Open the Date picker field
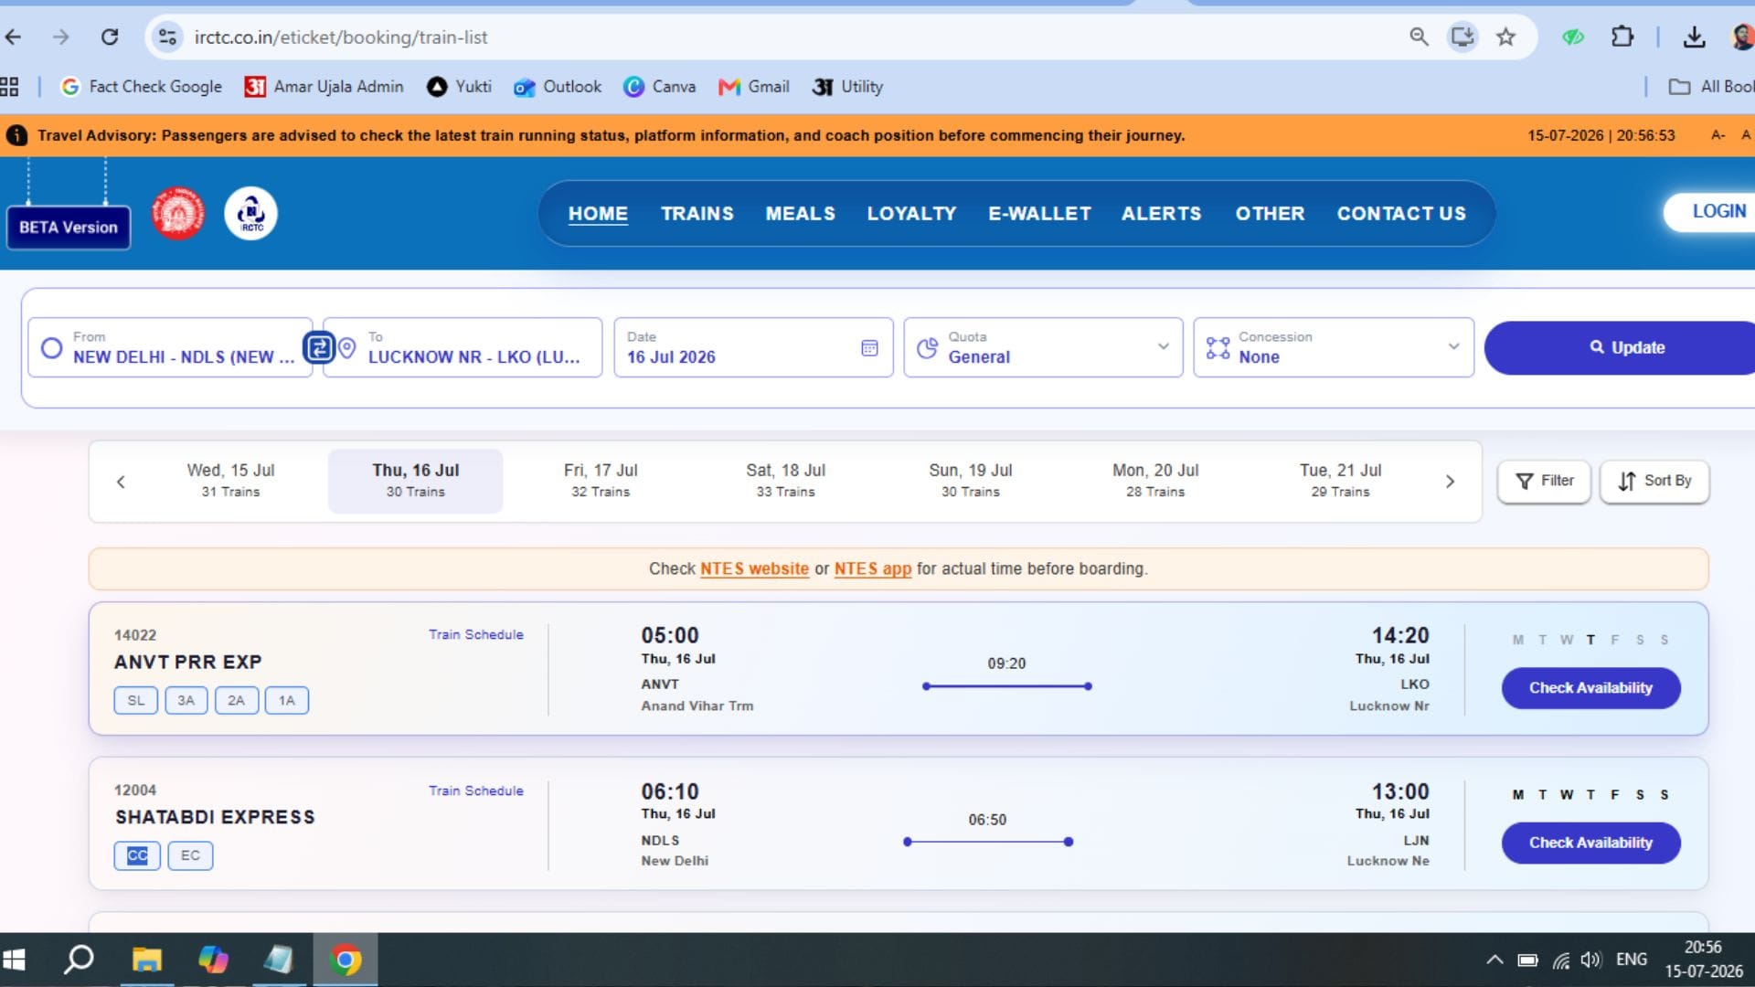 [753, 347]
